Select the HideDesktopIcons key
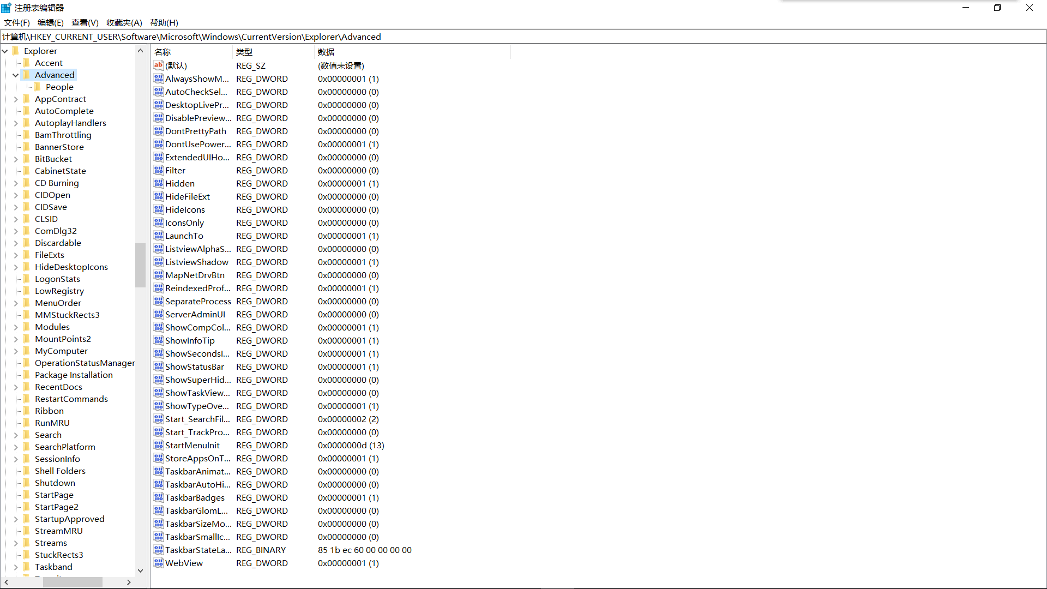 pyautogui.click(x=71, y=267)
